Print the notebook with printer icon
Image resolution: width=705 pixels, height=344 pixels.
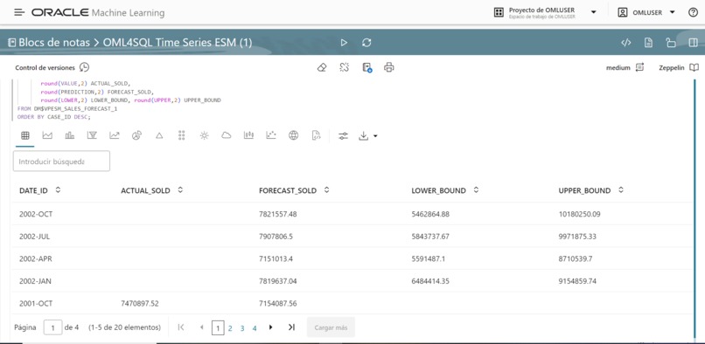(389, 68)
